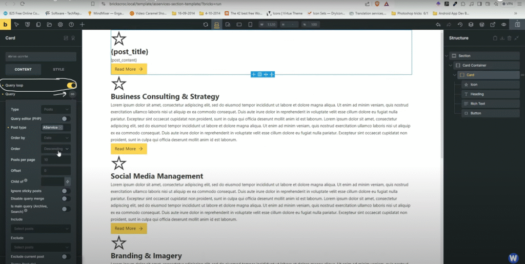525x264 pixels.
Task: Remove the AService post type tag
Action: (60, 128)
